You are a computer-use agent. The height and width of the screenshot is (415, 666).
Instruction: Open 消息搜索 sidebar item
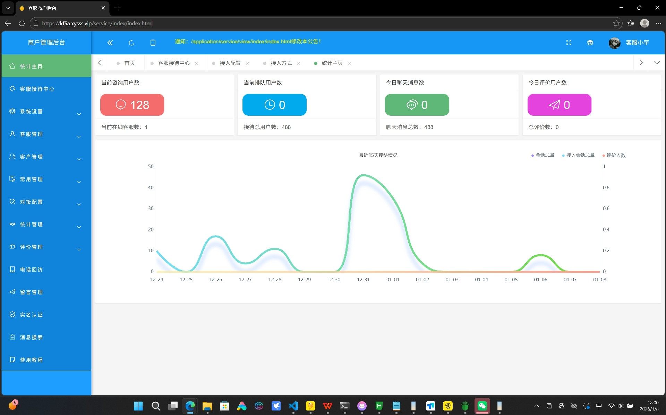point(31,337)
